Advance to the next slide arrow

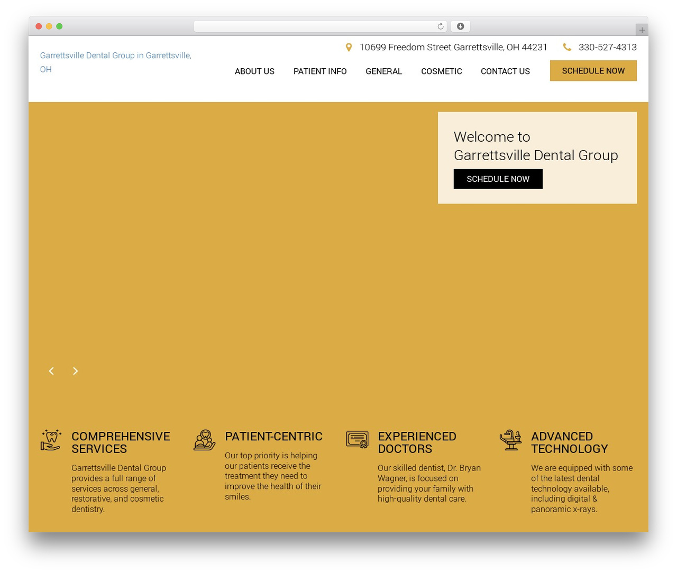tap(75, 371)
